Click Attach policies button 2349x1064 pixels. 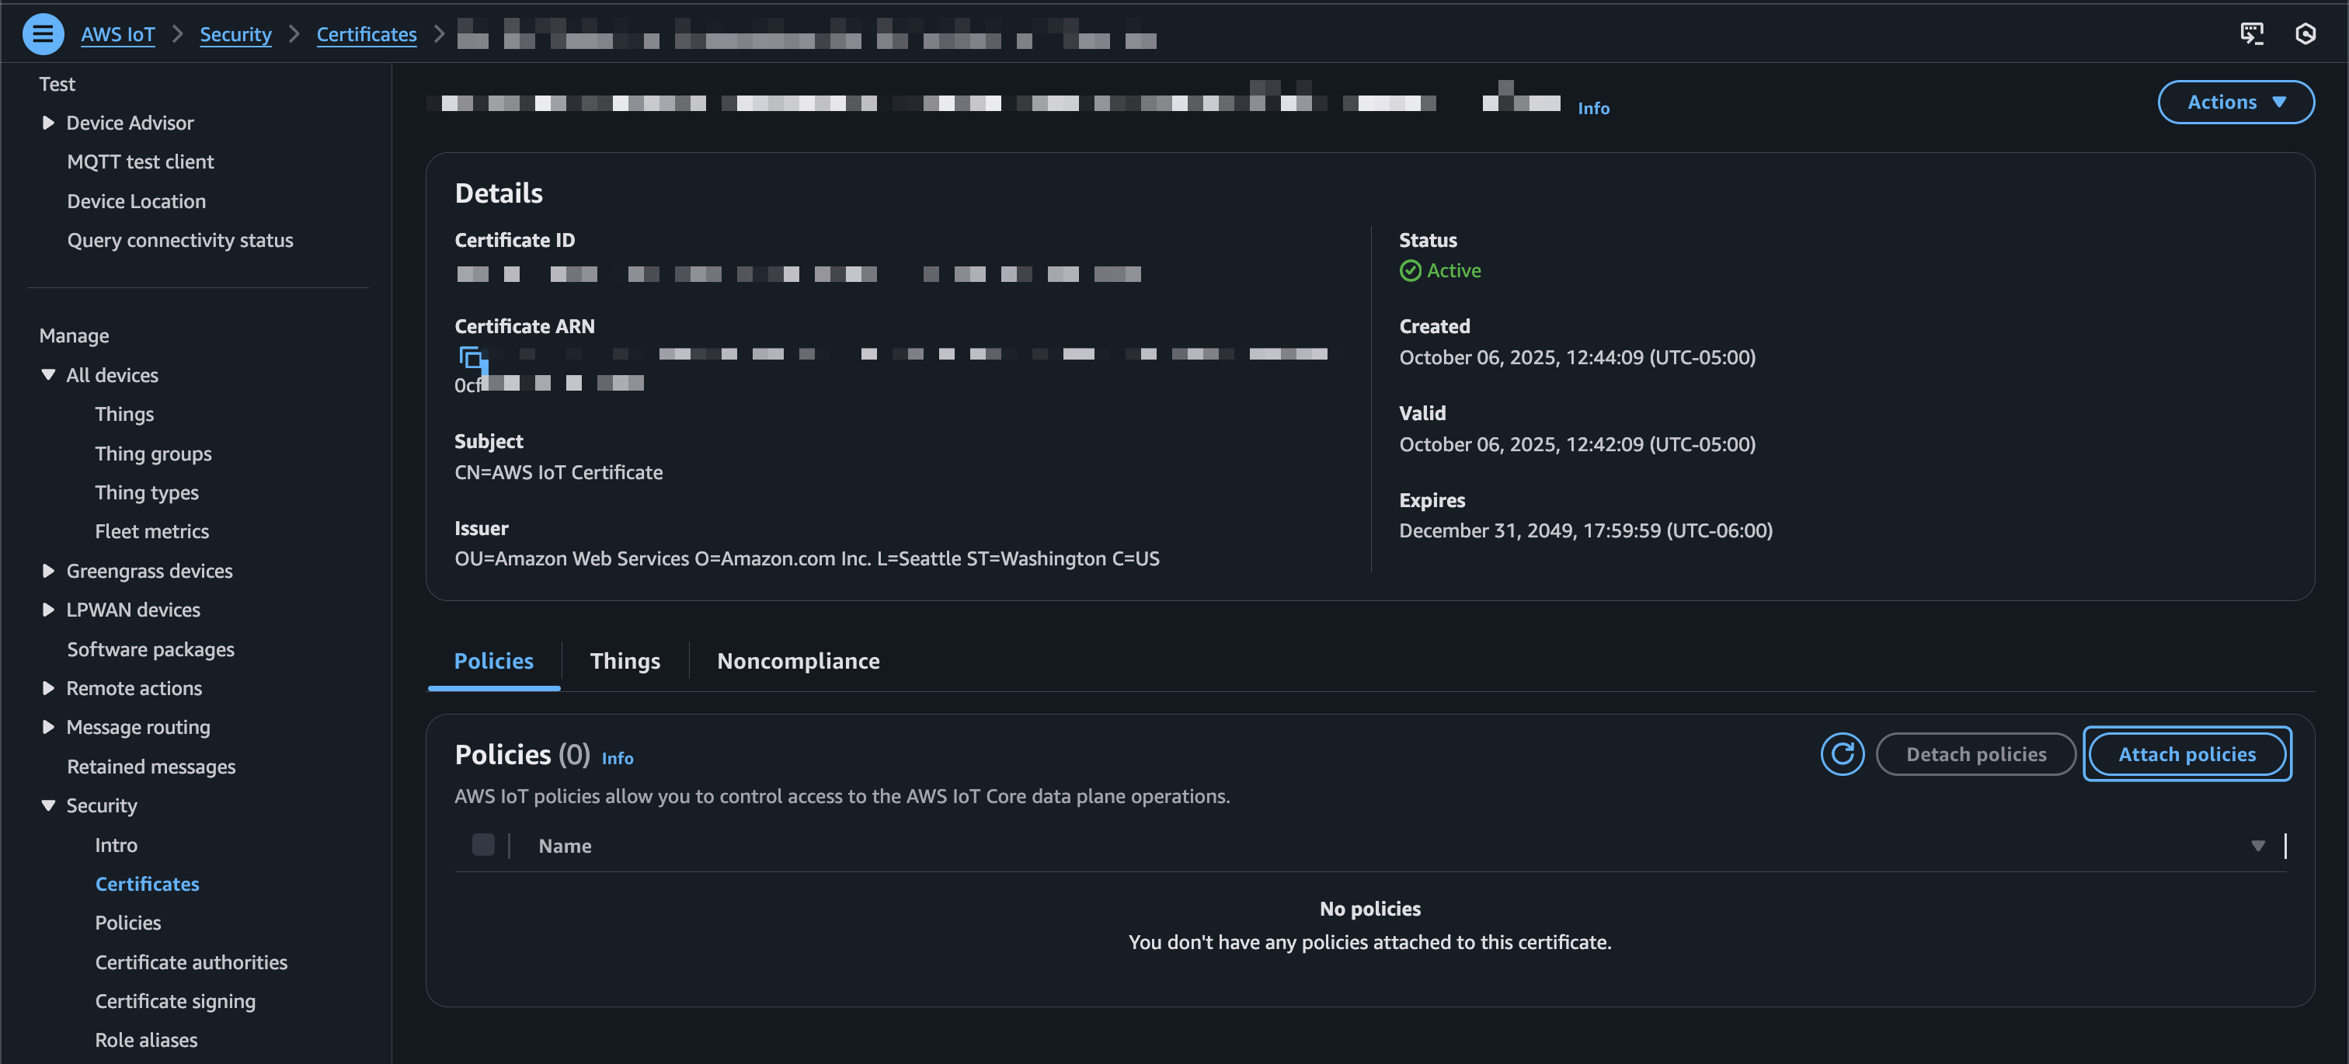[x=2187, y=754]
